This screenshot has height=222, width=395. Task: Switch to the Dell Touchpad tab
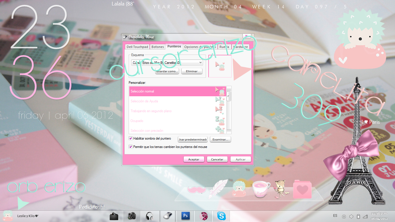(137, 47)
